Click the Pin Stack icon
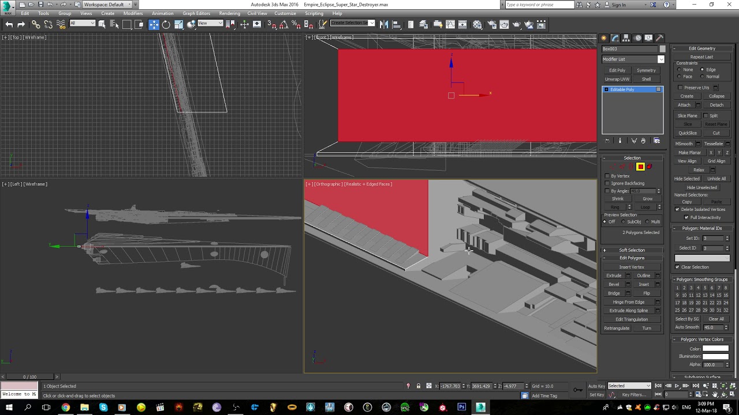The height and width of the screenshot is (415, 739). [607, 141]
